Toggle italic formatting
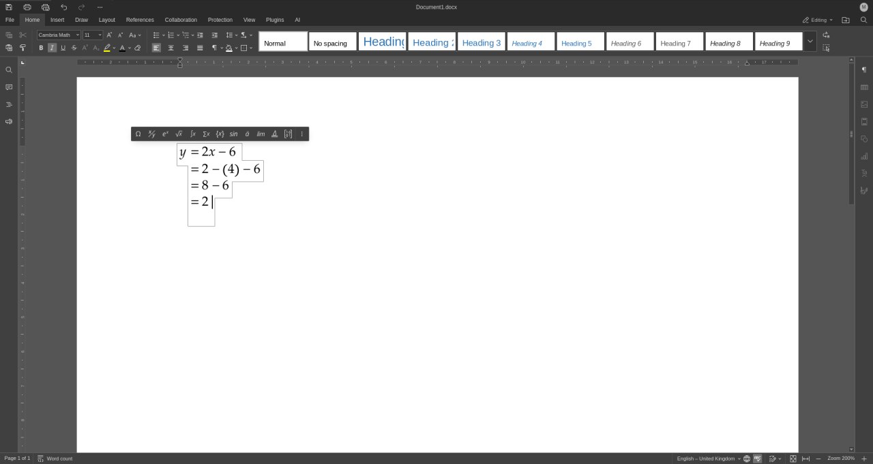Screen dimensions: 873x464 click(52, 48)
